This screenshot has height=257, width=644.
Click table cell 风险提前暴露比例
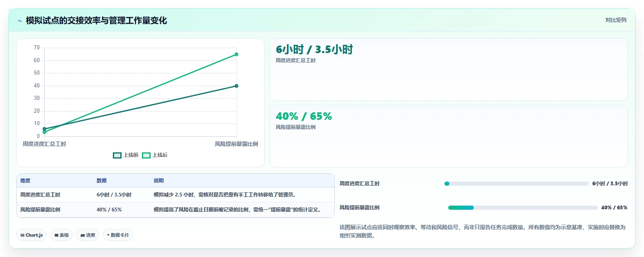(x=40, y=210)
